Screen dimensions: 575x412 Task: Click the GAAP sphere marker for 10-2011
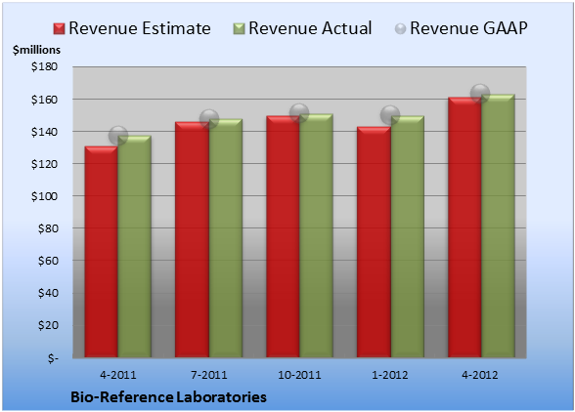[299, 113]
